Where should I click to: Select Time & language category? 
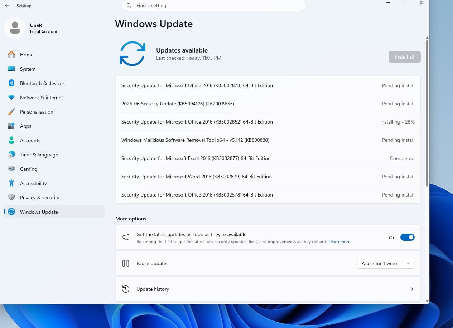click(54, 155)
